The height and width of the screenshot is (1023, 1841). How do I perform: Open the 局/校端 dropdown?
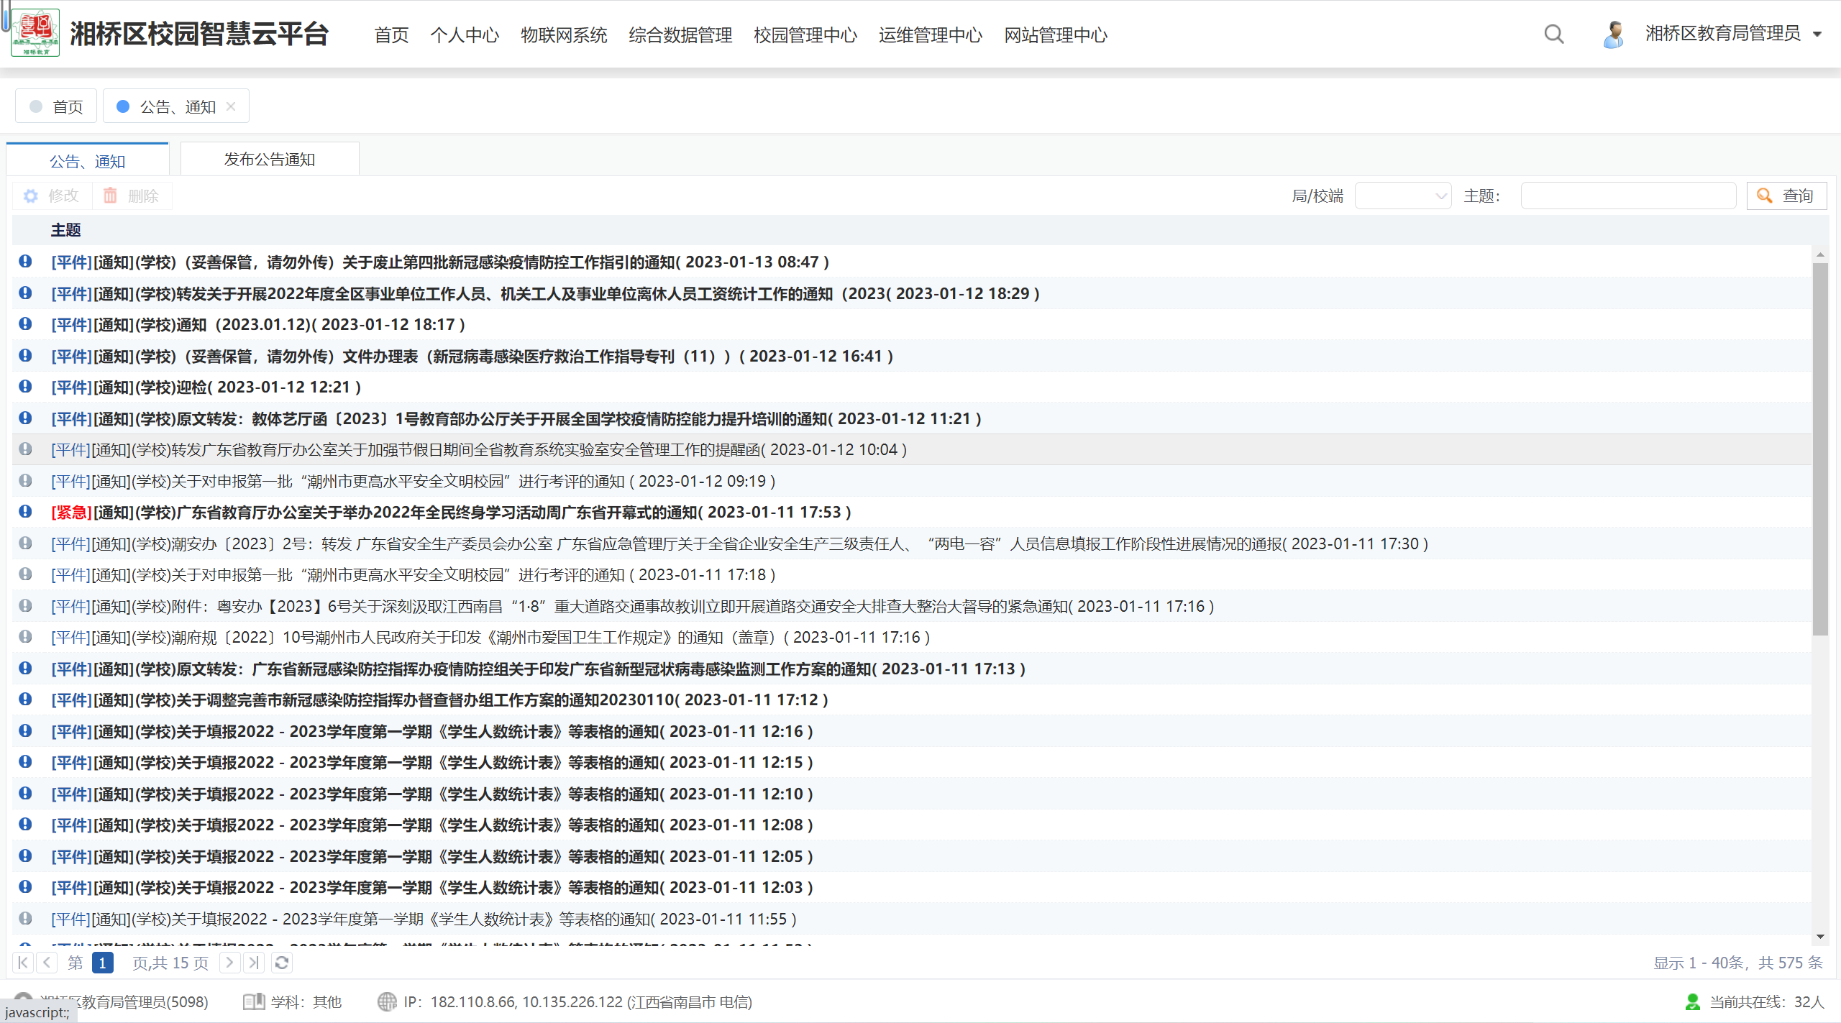click(x=1402, y=196)
